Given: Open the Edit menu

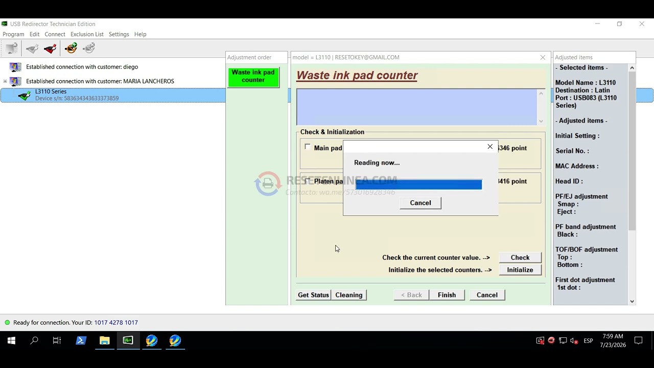Looking at the screenshot, I should tap(34, 34).
